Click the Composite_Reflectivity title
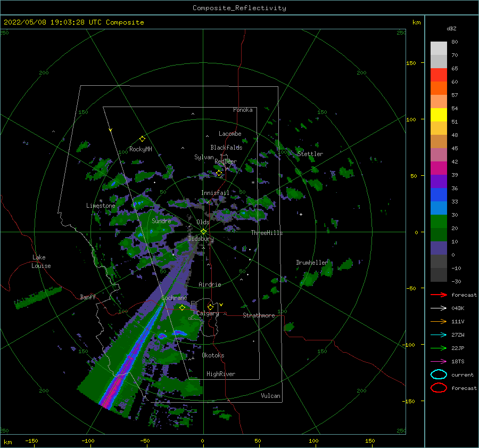Viewport: 479px width, 448px height. (x=239, y=8)
